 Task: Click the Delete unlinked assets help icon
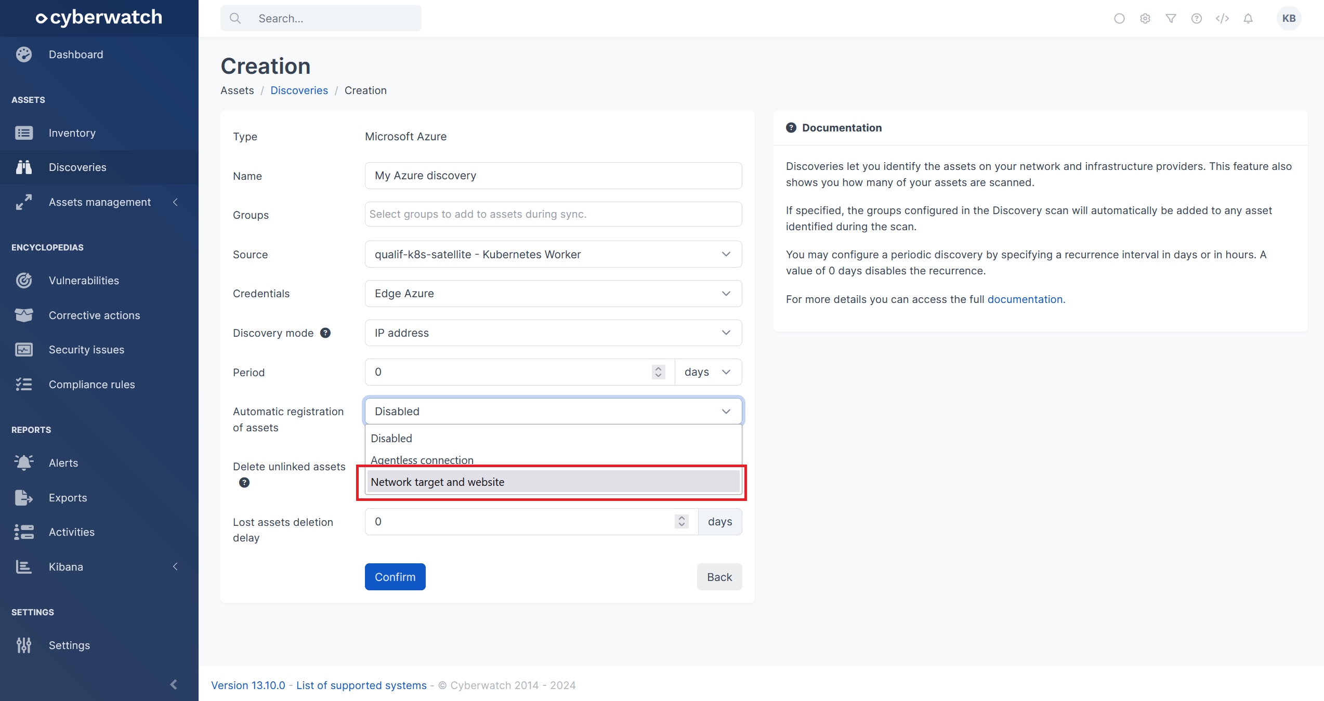point(244,483)
